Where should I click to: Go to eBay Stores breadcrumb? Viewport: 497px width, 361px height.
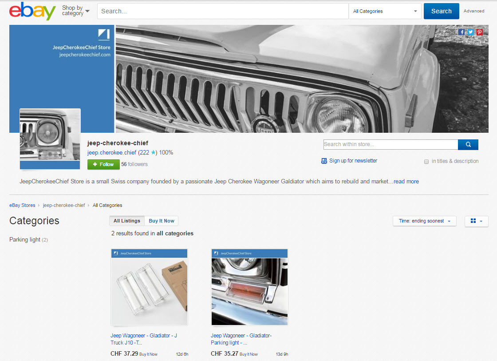(x=22, y=205)
